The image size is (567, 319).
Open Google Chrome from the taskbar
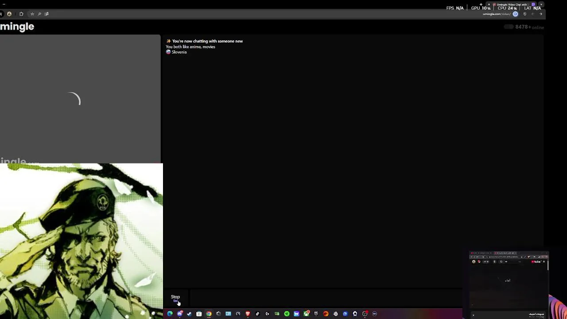(x=209, y=314)
